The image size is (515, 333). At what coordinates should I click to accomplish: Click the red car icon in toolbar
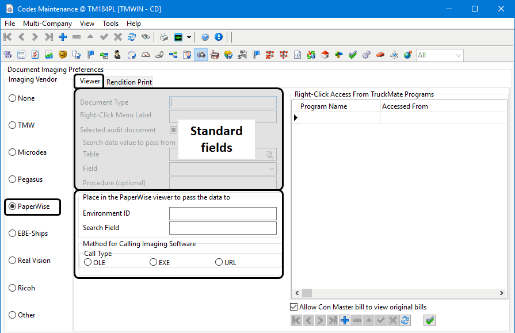pyautogui.click(x=380, y=55)
